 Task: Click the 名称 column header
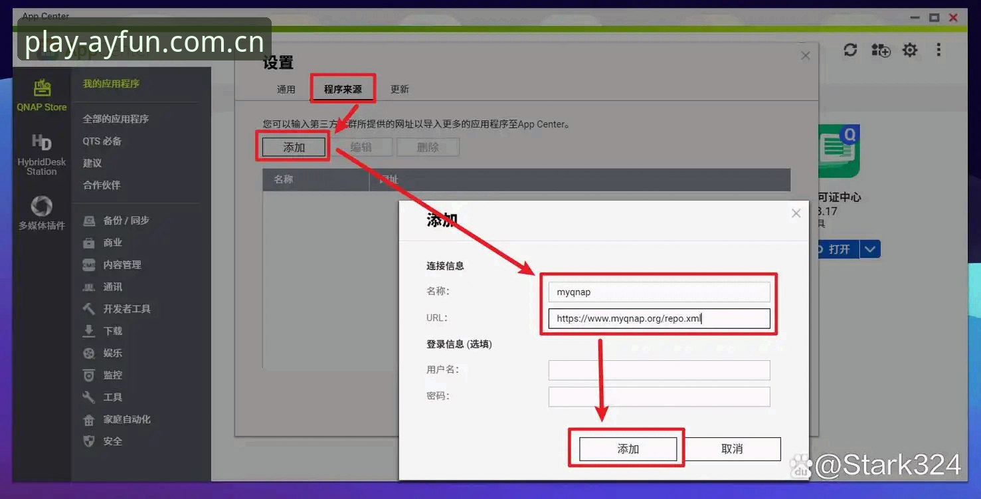tap(316, 179)
